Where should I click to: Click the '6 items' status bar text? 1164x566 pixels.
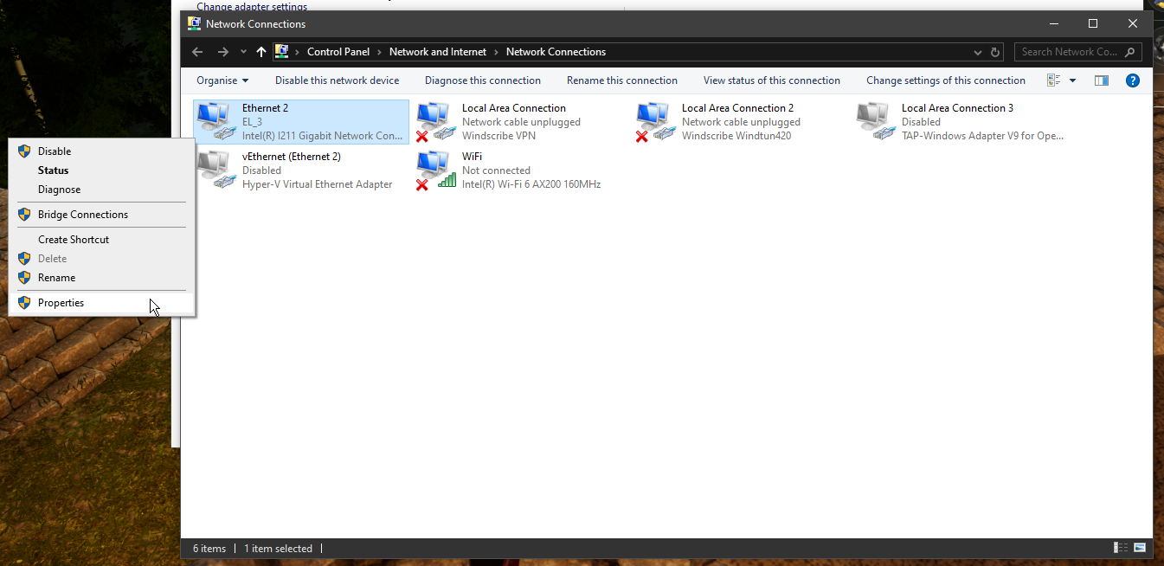[209, 549]
